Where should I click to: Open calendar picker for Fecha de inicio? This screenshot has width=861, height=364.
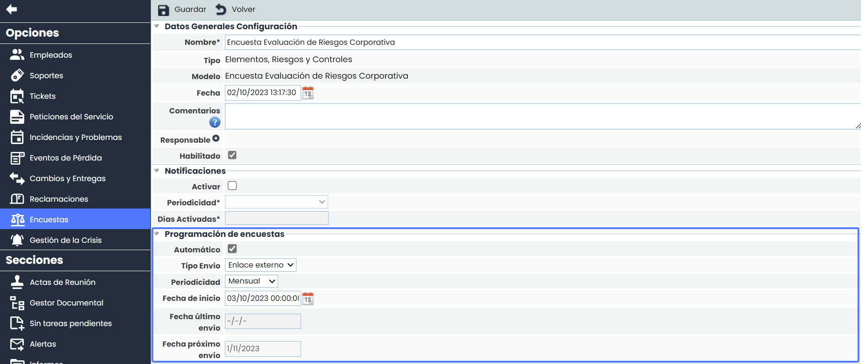pyautogui.click(x=308, y=299)
